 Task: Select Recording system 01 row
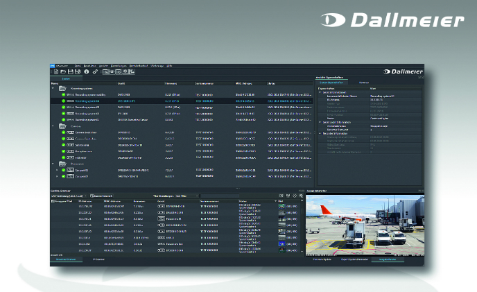click(x=182, y=120)
